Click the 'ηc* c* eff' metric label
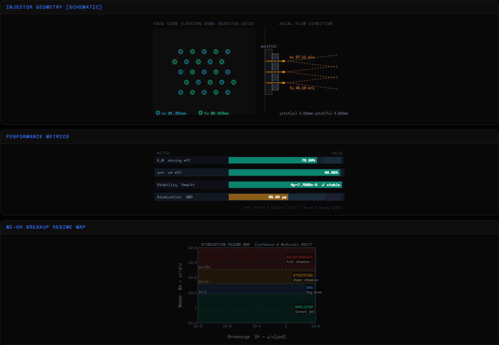Image resolution: width=499 pixels, height=345 pixels. coord(169,172)
